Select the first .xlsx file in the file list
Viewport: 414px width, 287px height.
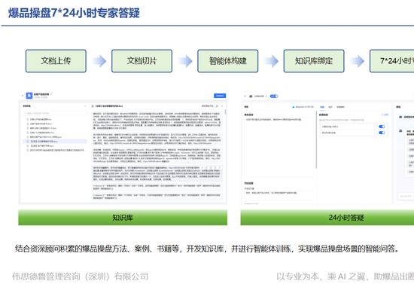pyautogui.click(x=40, y=120)
